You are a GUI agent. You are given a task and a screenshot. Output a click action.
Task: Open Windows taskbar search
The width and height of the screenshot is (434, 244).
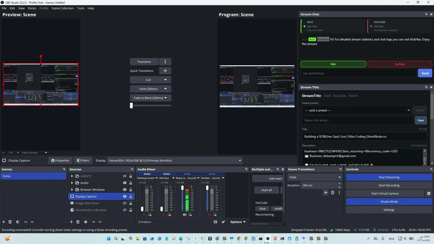pos(116,239)
